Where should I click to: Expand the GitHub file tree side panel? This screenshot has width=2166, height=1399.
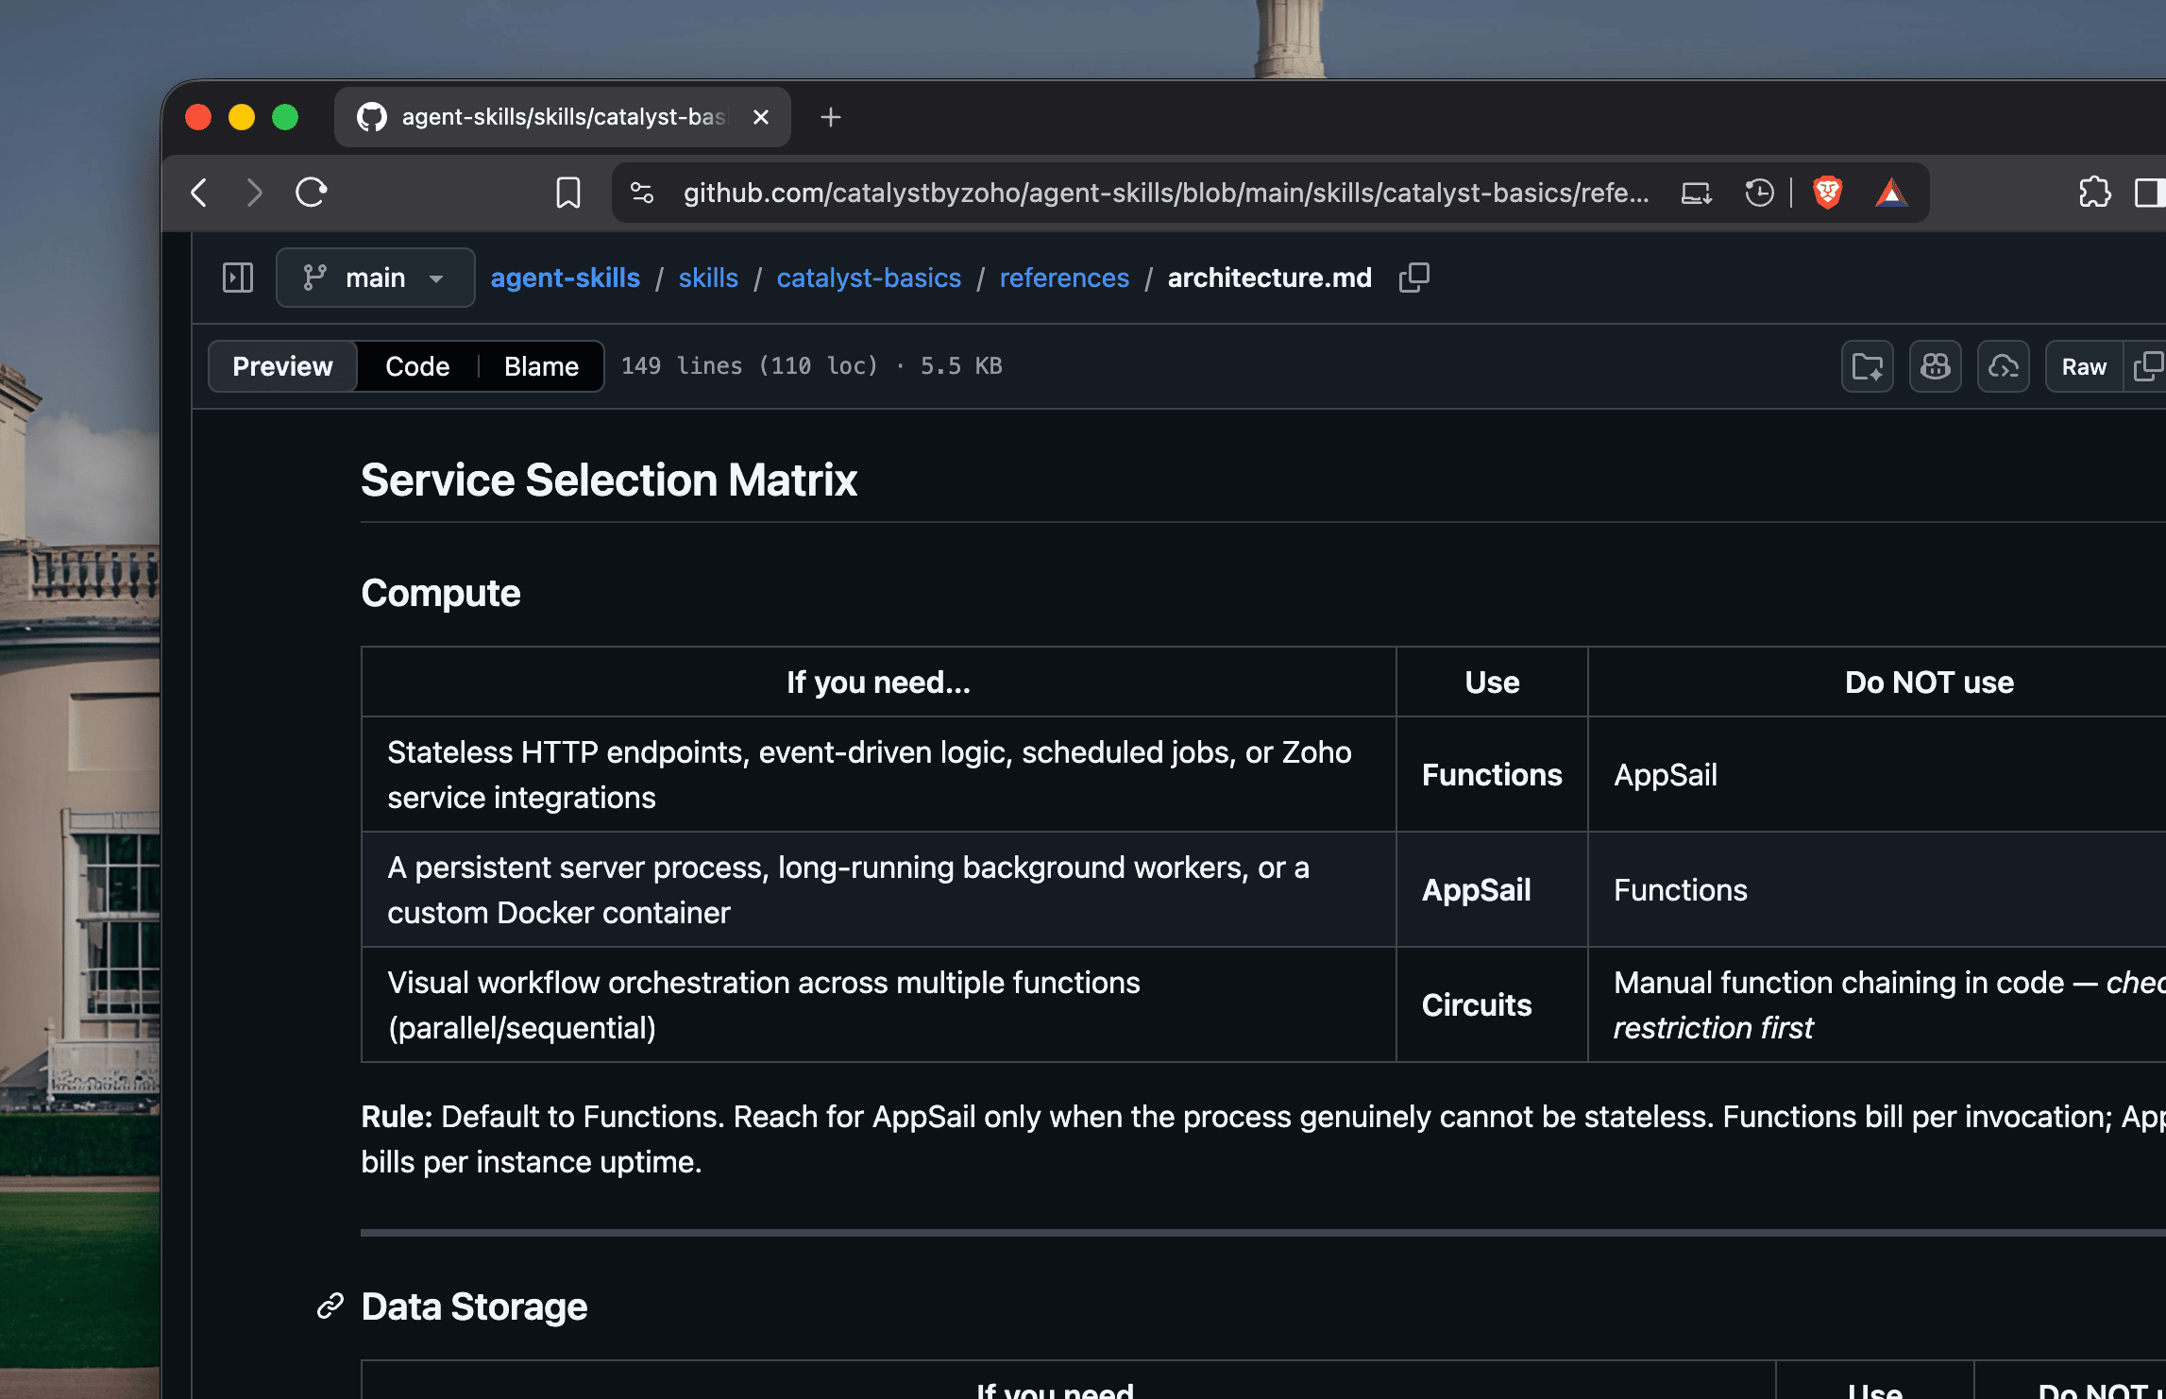point(238,278)
